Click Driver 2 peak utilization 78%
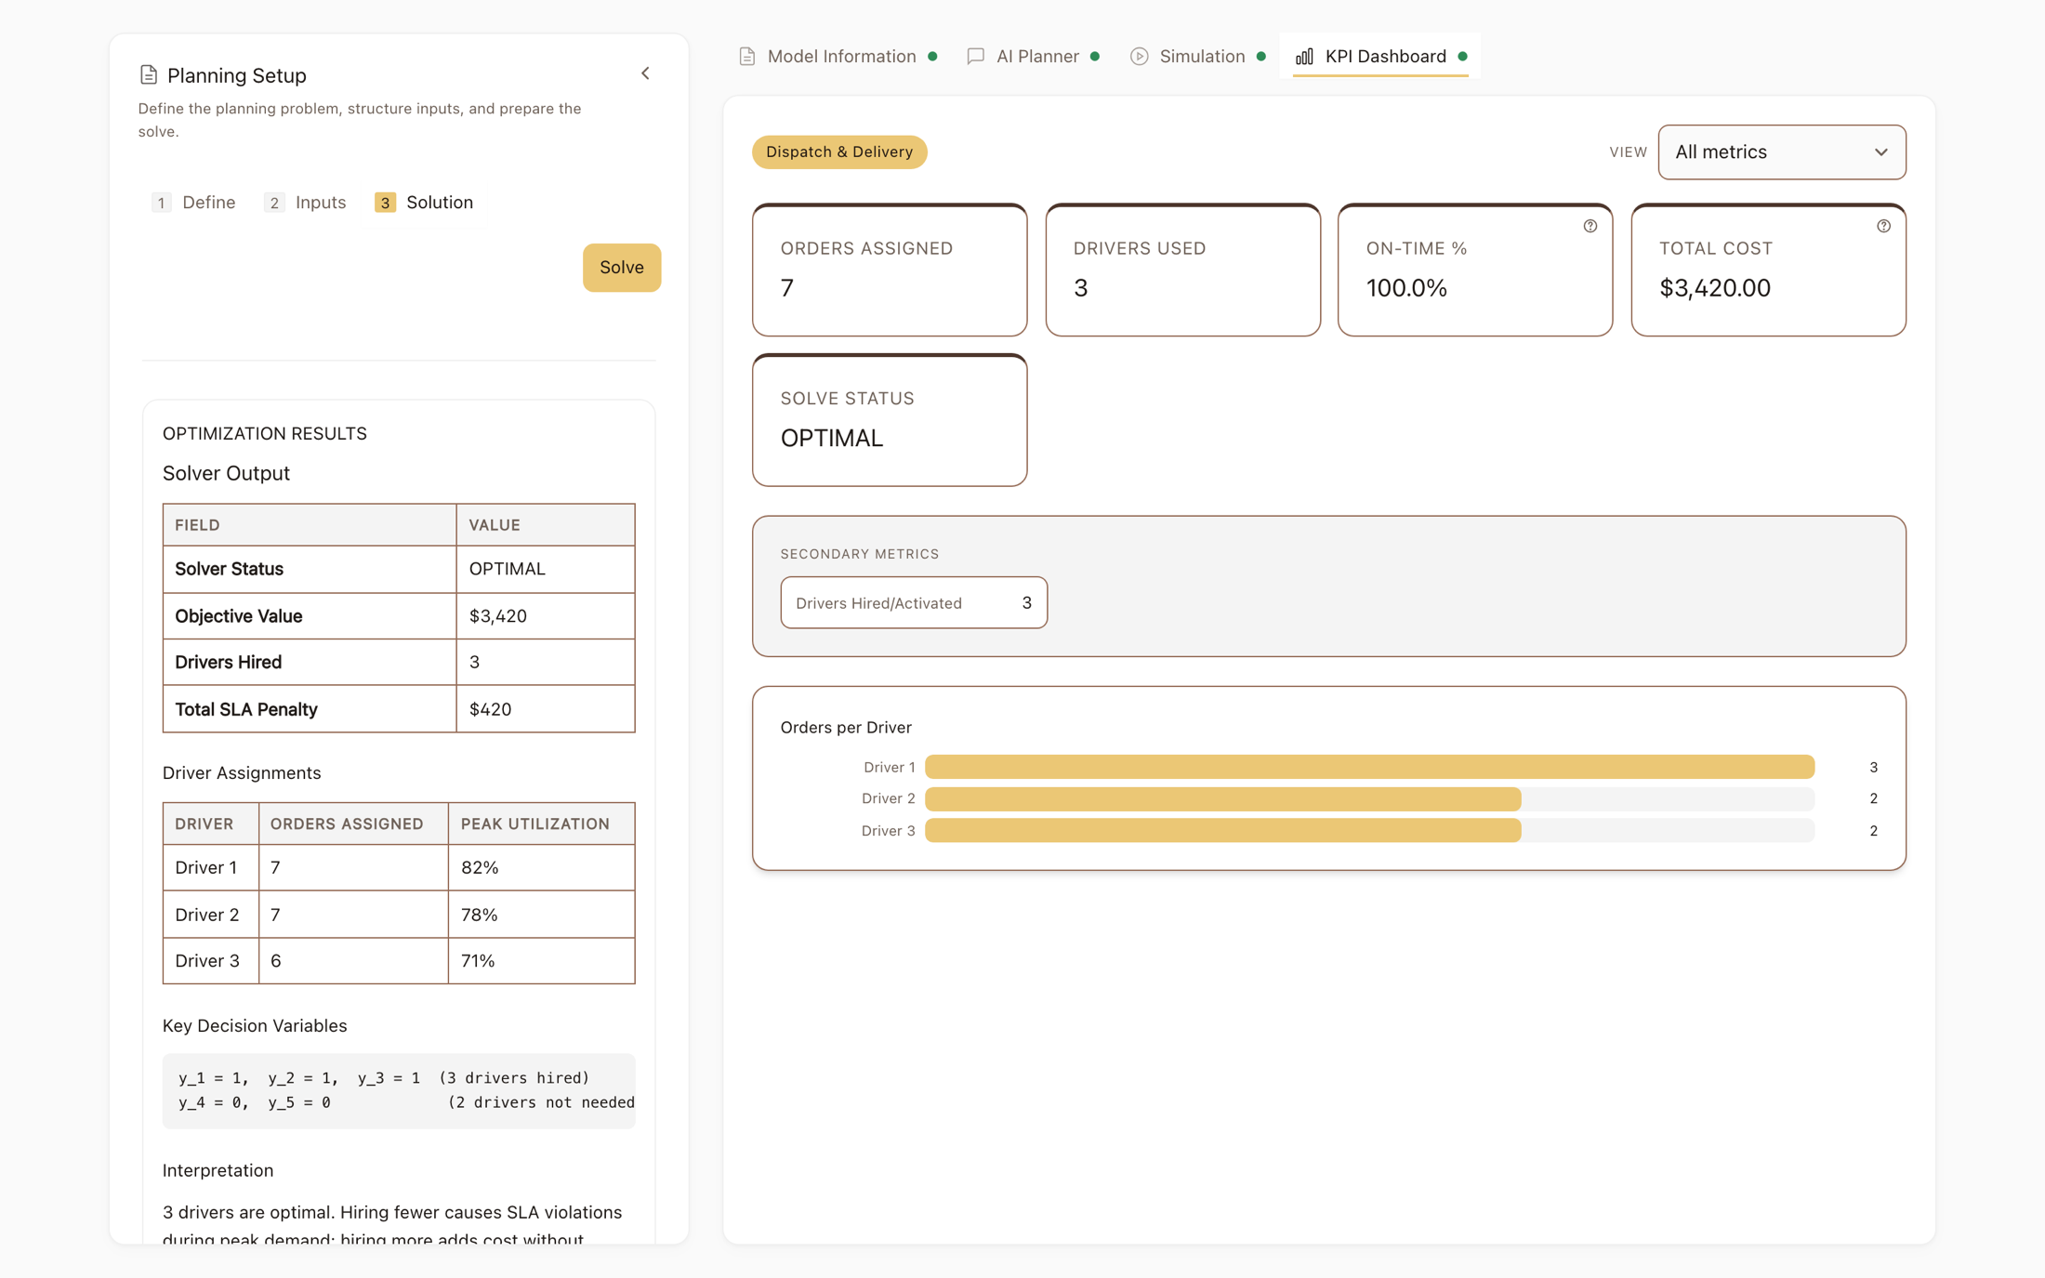The image size is (2045, 1278). (x=541, y=915)
